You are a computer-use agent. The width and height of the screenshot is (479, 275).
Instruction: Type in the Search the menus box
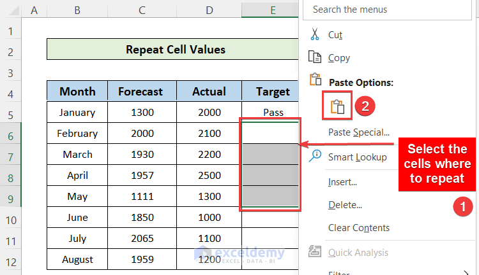click(390, 10)
